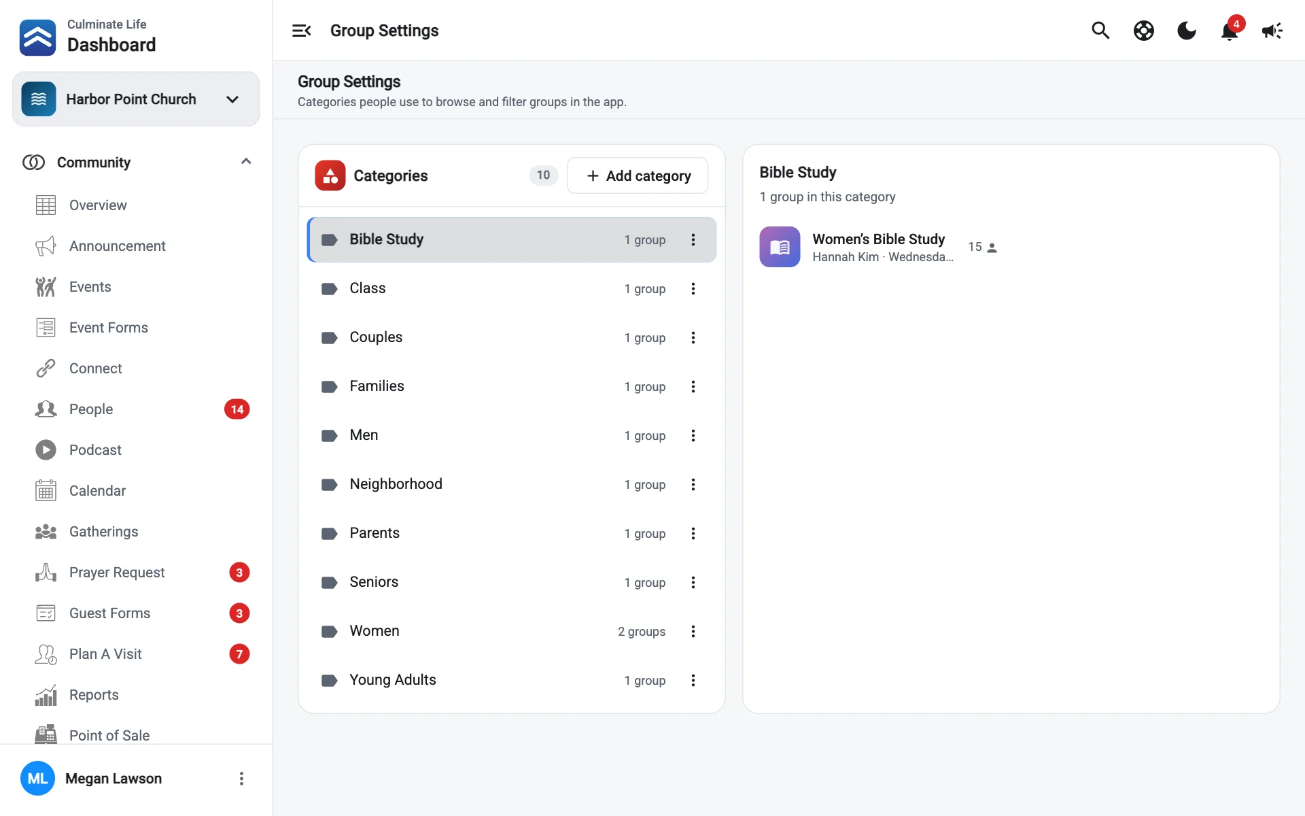Open the three-dot menu for Families
Screen dimensions: 1305x816
(x=693, y=386)
